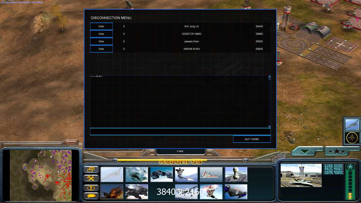Image resolution: width=361 pixels, height=203 pixels.
Task: Click the hex code readout beside portrait
Action: [333, 169]
